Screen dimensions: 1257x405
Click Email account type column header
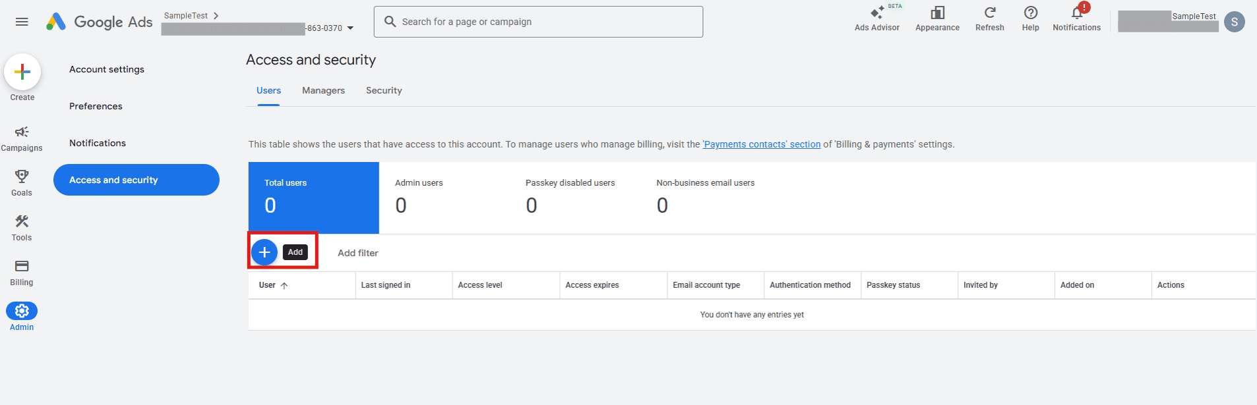point(706,285)
